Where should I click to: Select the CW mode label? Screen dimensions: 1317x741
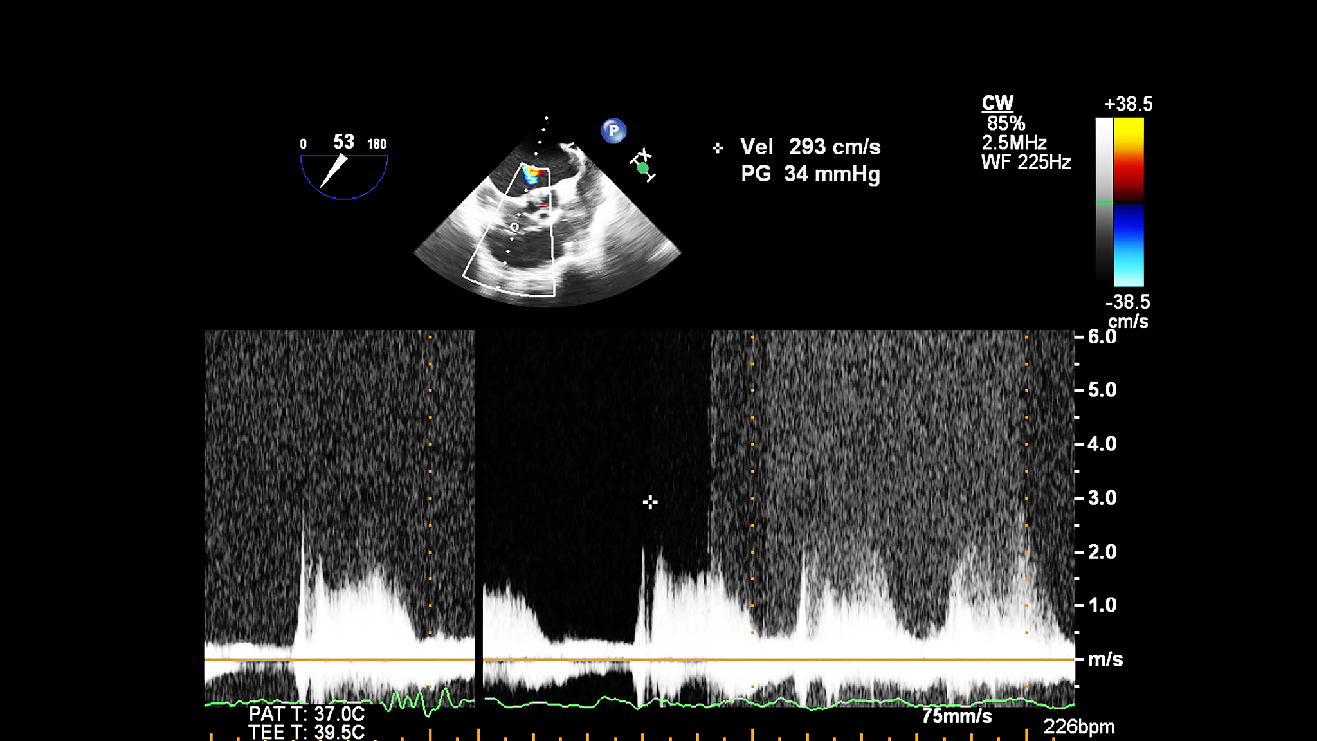coord(997,103)
